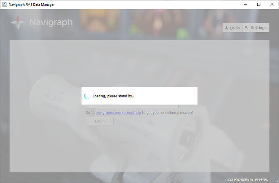The height and width of the screenshot is (183, 279).
Task: Open the Settings button with gear icon
Action: coord(256,28)
